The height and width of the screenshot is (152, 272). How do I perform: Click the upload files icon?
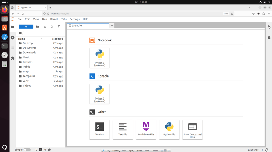[45, 27]
